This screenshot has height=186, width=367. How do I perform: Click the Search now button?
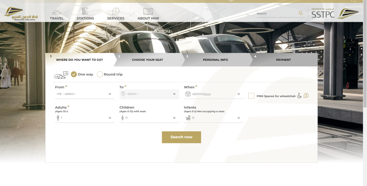pyautogui.click(x=181, y=137)
